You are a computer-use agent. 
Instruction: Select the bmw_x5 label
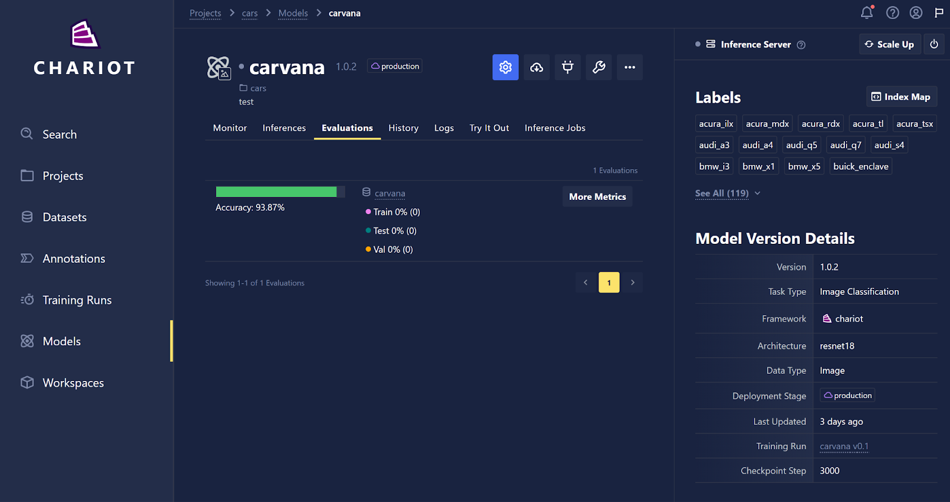tap(804, 166)
